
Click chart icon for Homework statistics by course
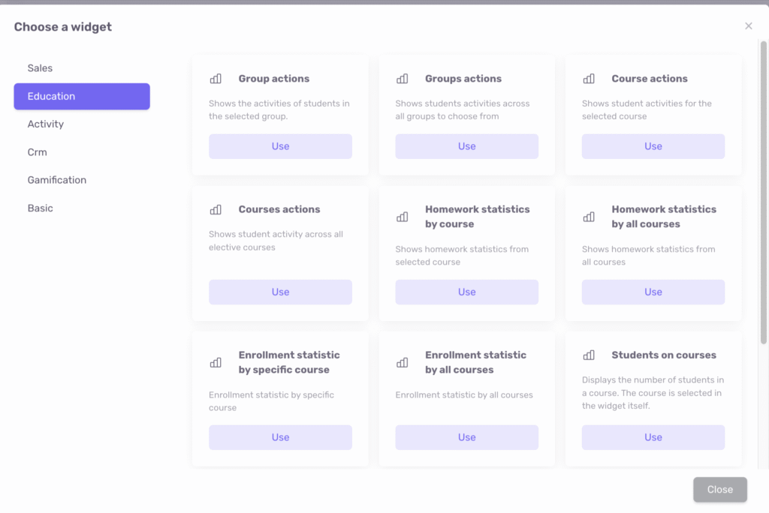pyautogui.click(x=402, y=217)
